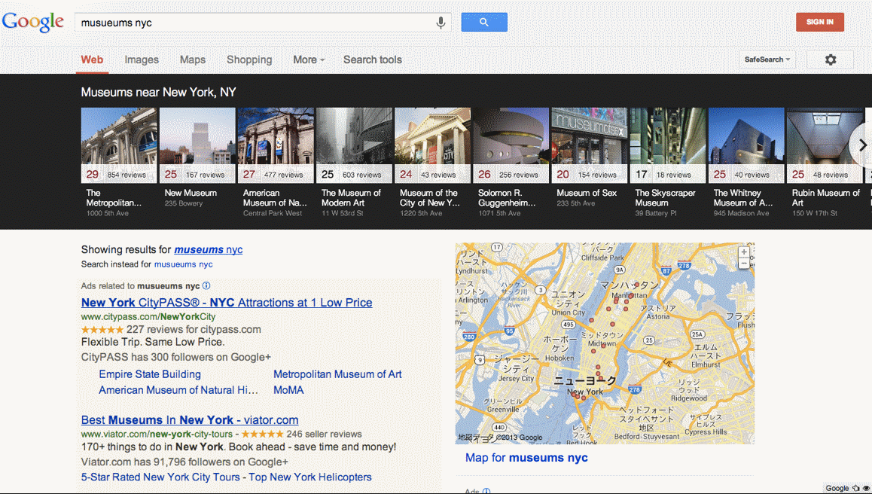Open Map for museums nyc link

pos(526,458)
